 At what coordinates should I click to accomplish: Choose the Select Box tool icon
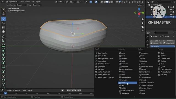coord(3,10)
